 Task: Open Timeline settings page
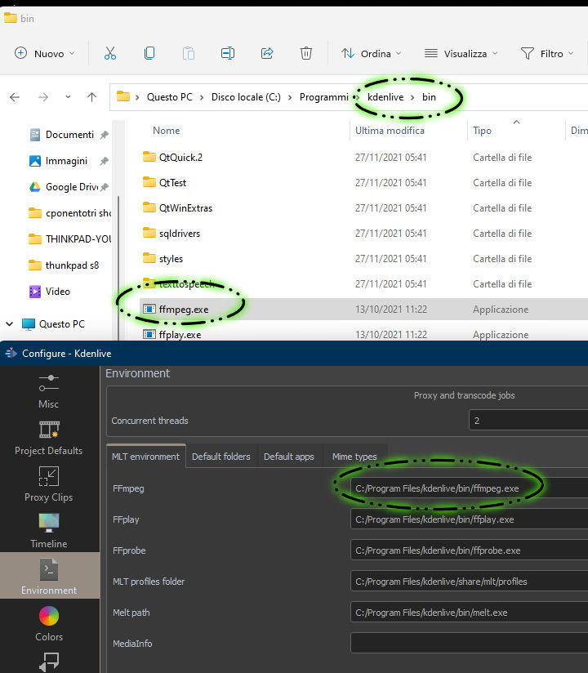tap(48, 531)
